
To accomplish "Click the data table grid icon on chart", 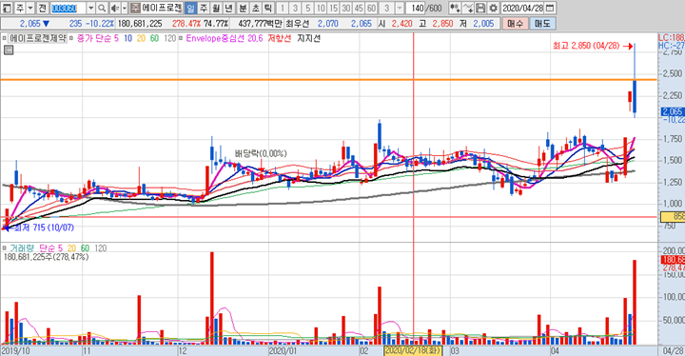I will click(9, 50).
